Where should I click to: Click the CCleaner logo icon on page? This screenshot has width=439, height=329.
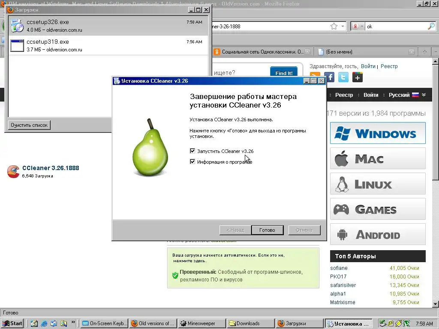click(x=13, y=171)
